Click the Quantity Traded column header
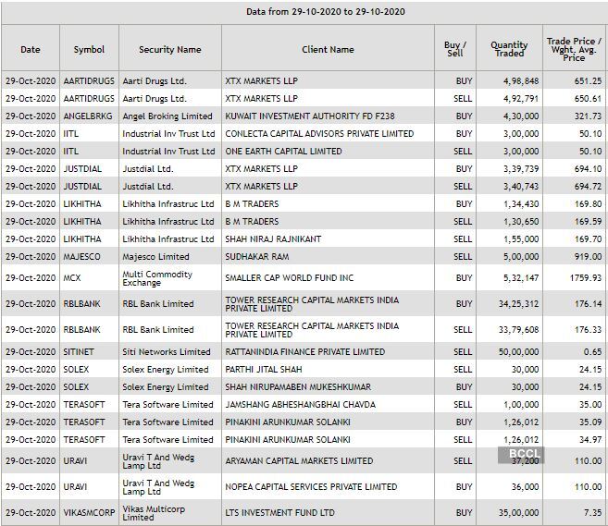The image size is (608, 526). 508,49
